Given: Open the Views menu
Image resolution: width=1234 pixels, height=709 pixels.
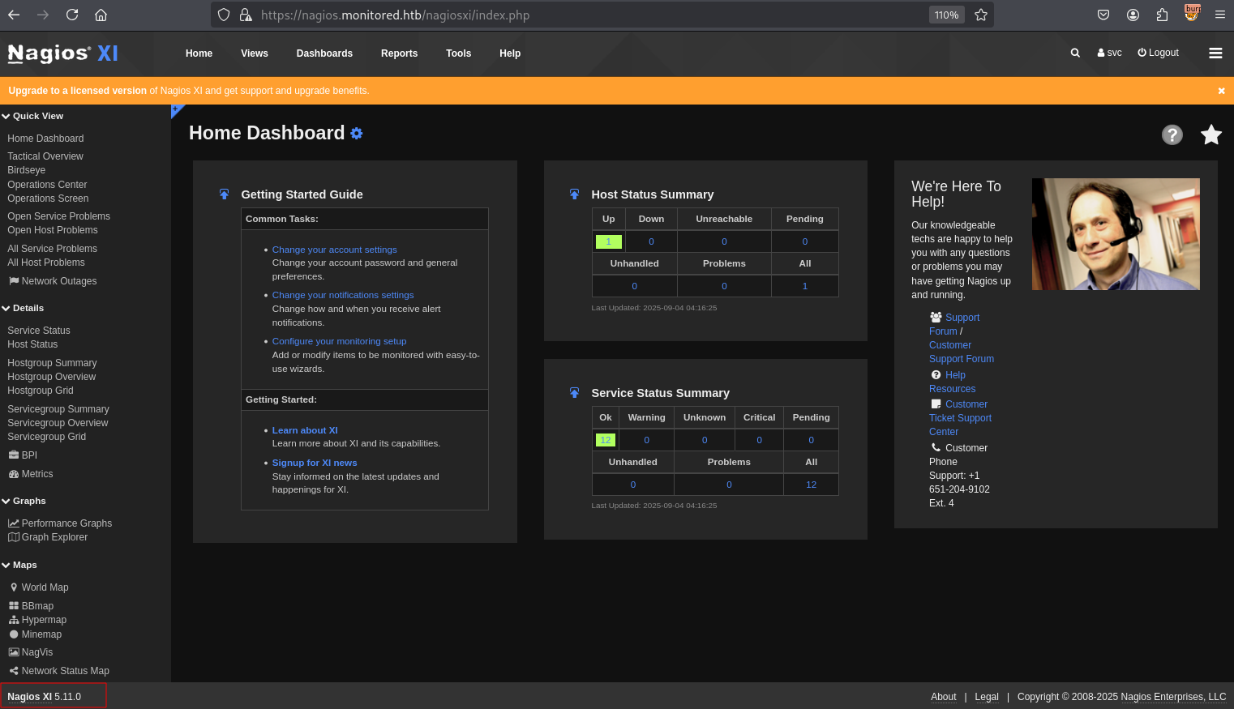Looking at the screenshot, I should click(x=255, y=53).
